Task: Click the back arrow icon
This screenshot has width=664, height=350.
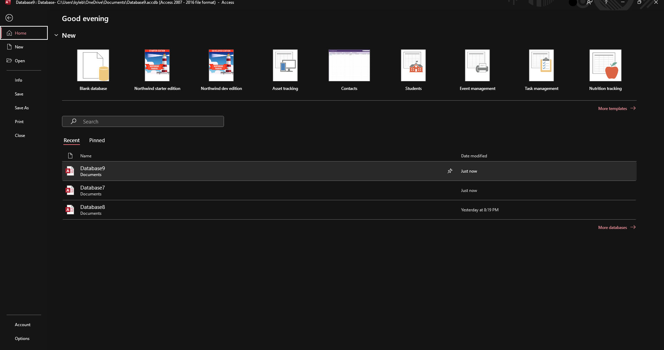Action: (9, 18)
